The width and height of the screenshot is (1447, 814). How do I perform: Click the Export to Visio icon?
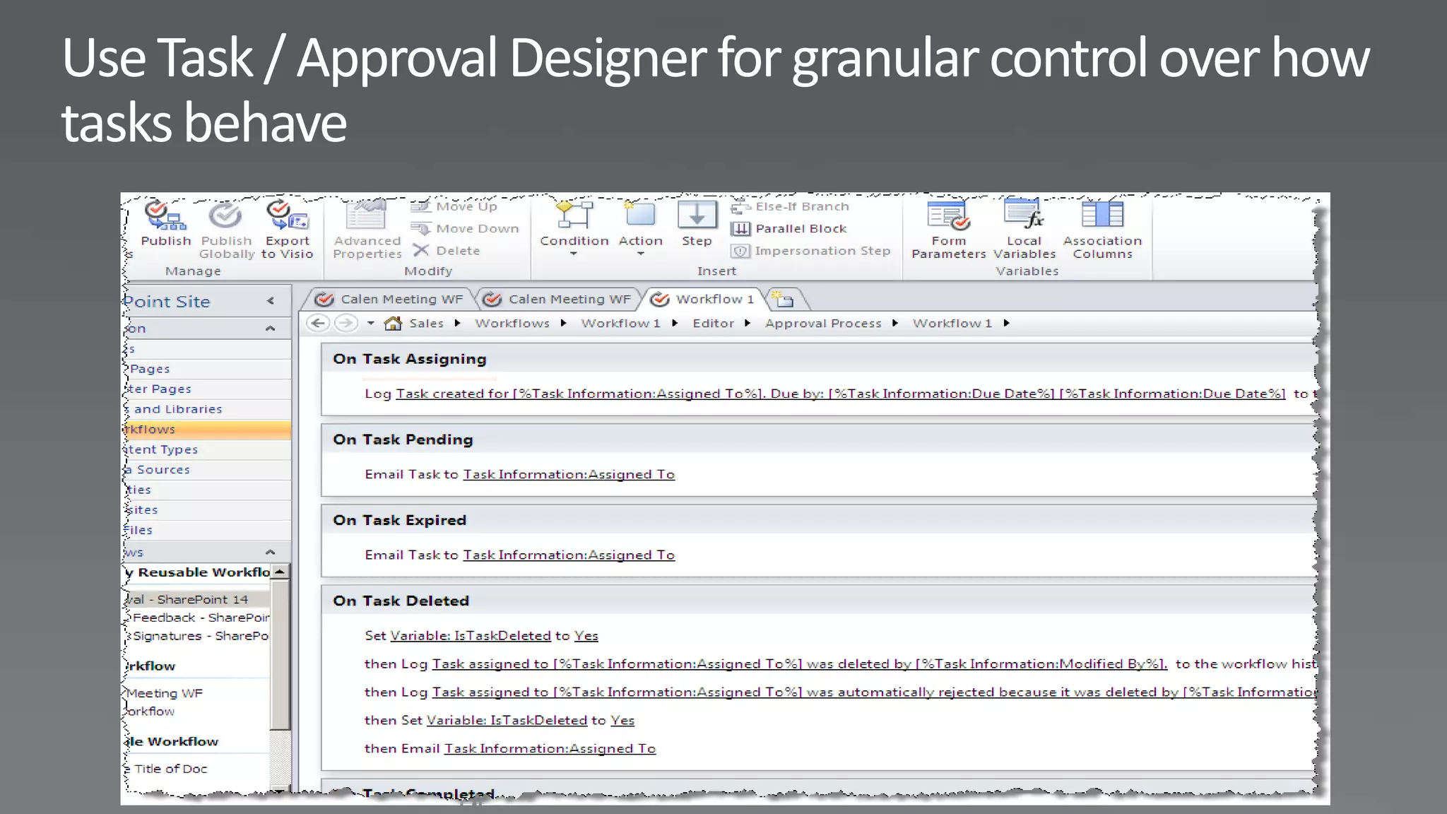point(287,216)
